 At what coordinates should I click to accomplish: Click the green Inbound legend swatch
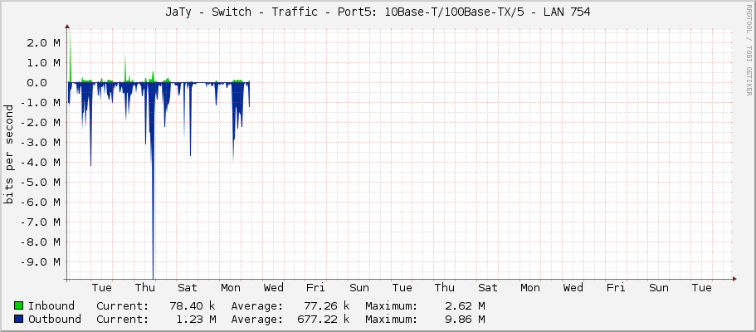(19, 306)
